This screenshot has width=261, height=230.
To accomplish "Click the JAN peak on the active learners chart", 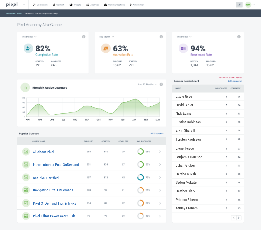I will click(135, 99).
